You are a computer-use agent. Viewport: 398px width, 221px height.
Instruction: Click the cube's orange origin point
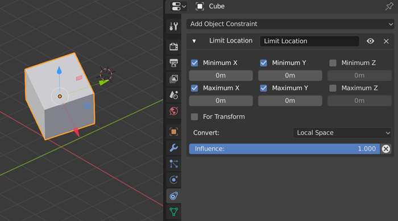pyautogui.click(x=60, y=97)
